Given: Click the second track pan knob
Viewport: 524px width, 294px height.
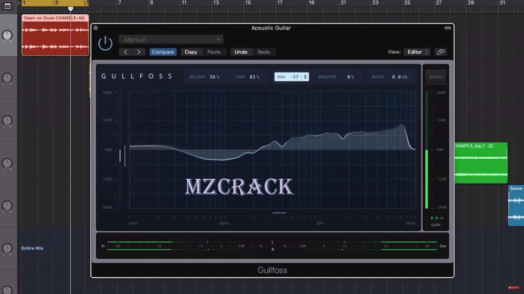Looking at the screenshot, I should click(x=7, y=78).
